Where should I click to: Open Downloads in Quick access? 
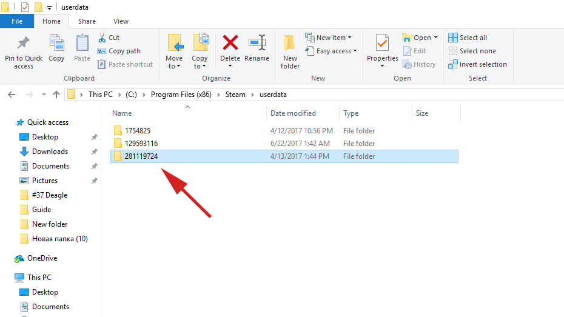[x=50, y=152]
